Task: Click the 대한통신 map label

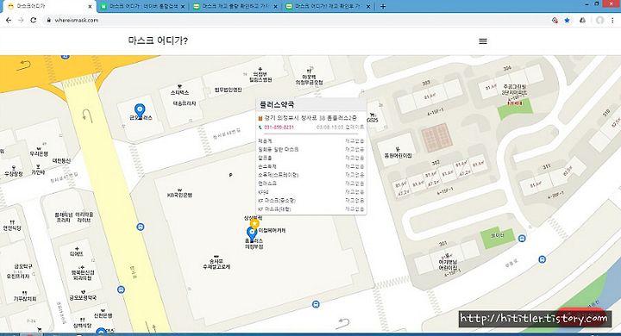Action: tap(61, 161)
